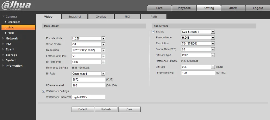Switch to the Path tab

pyautogui.click(x=154, y=17)
